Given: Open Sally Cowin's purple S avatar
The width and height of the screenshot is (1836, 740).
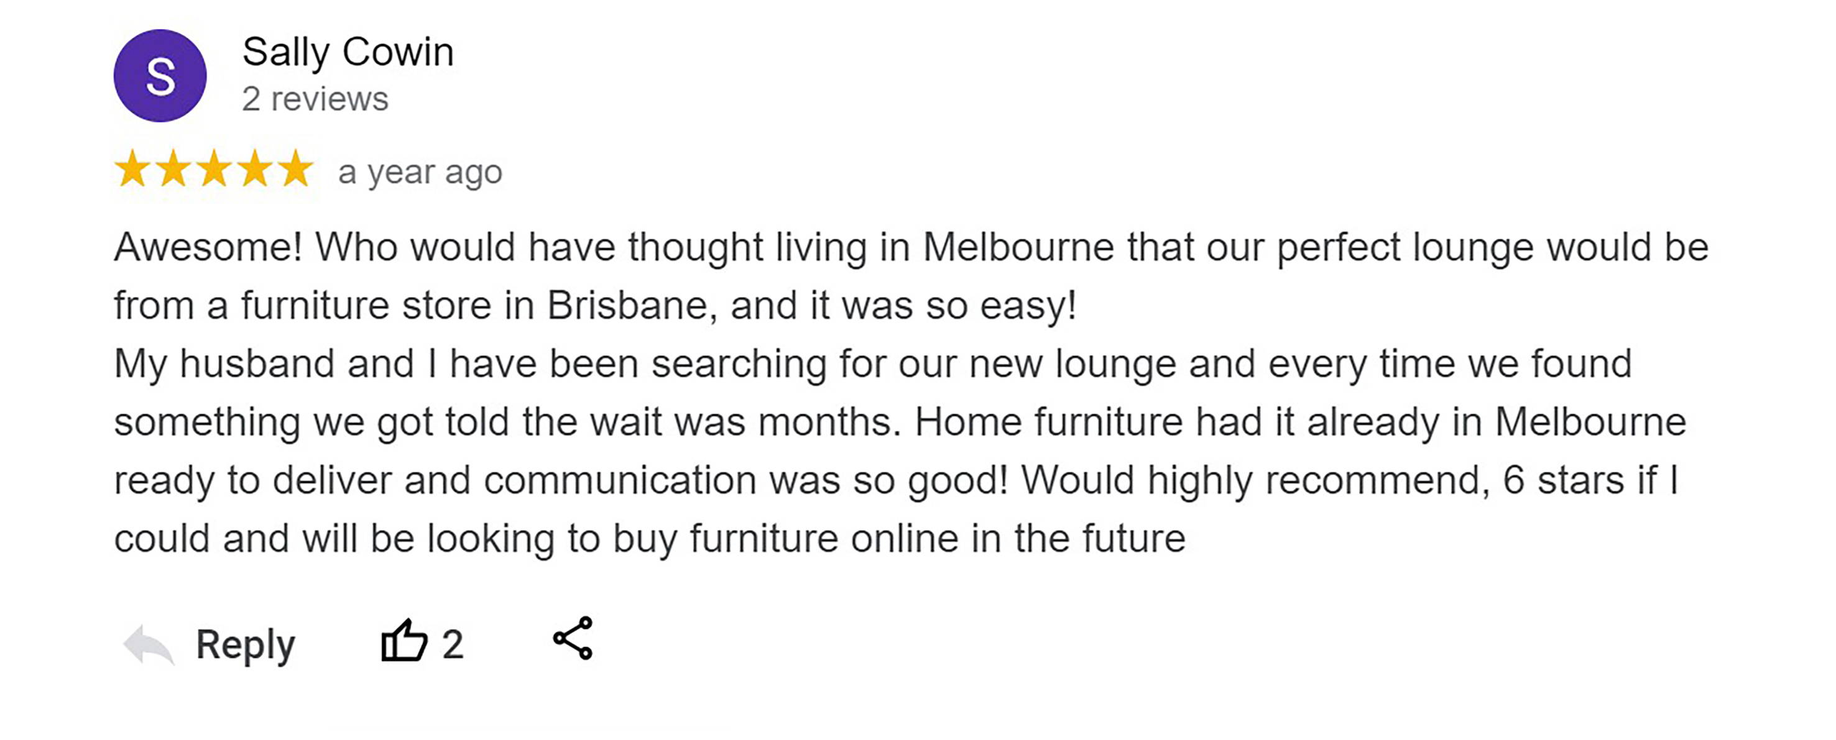Looking at the screenshot, I should tap(160, 76).
